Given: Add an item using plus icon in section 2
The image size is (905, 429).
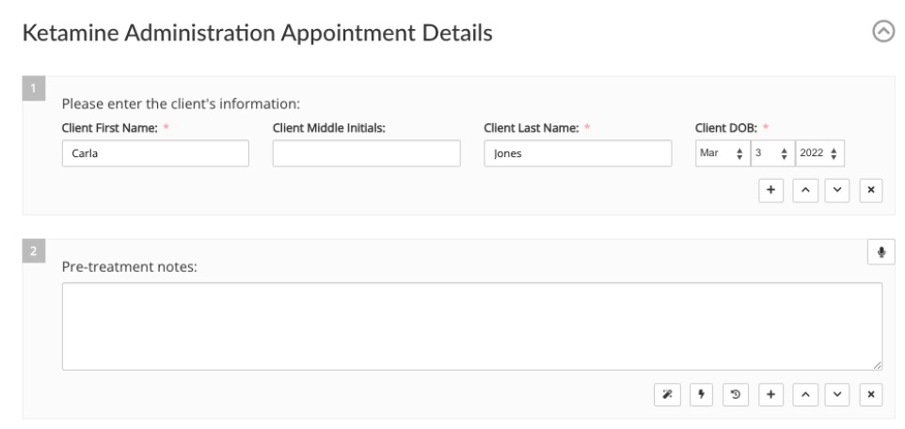Looking at the screenshot, I should [770, 395].
